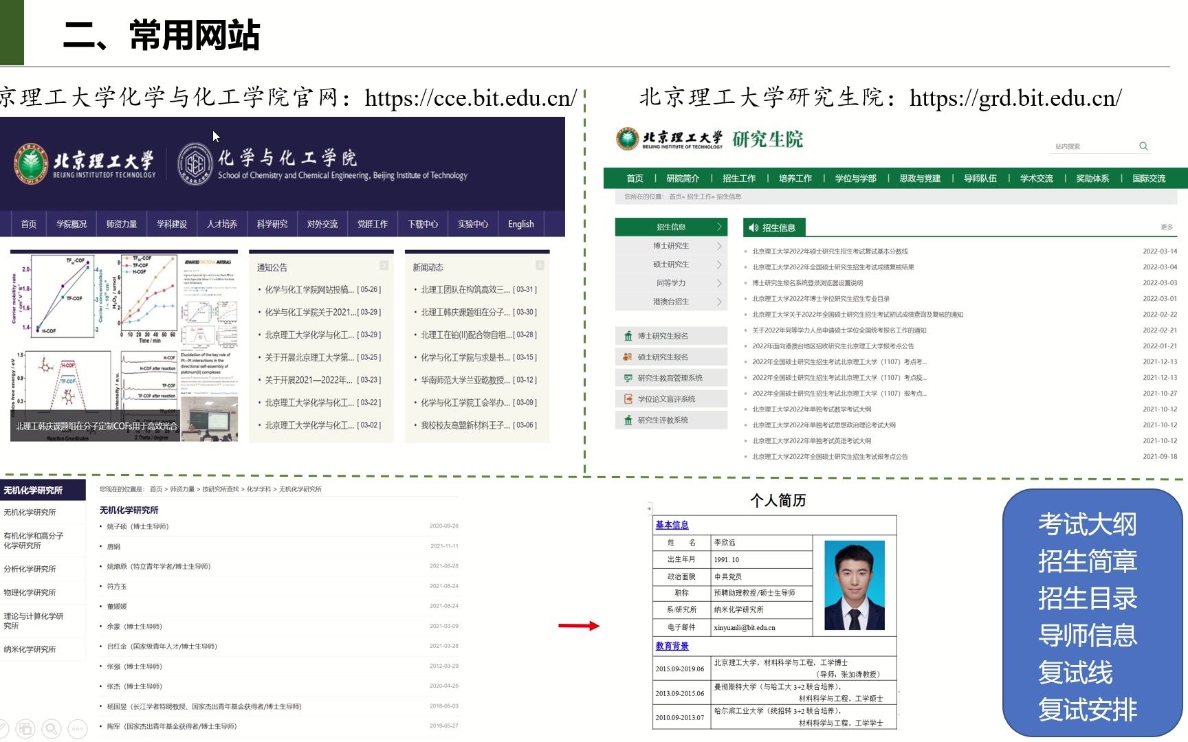Open 国际交流 in the graduate school nav
The image size is (1188, 742).
tap(1149, 178)
